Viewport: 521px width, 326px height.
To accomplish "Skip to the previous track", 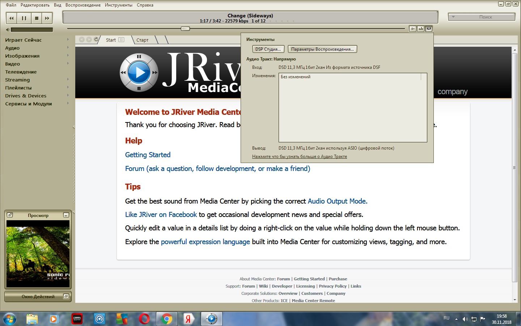I will tap(12, 18).
